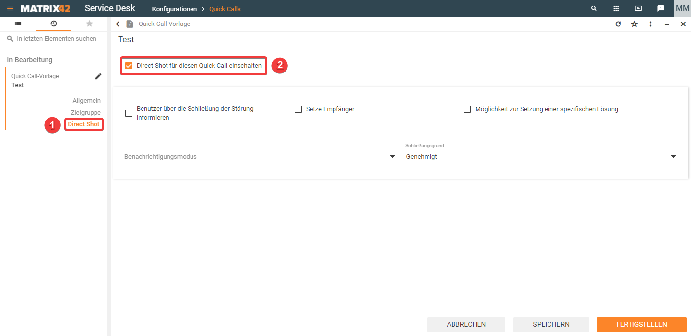This screenshot has width=691, height=336.
Task: Click the back arrow beside Quick Call-Vorlage
Action: [x=119, y=24]
